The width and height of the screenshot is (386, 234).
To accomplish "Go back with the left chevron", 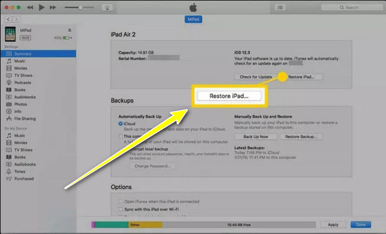I will pos(8,19).
